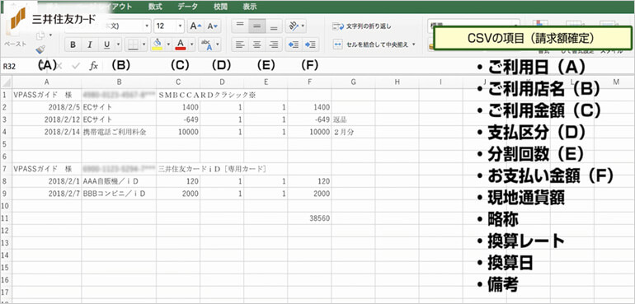Toggle italic formatting button

(x=90, y=44)
